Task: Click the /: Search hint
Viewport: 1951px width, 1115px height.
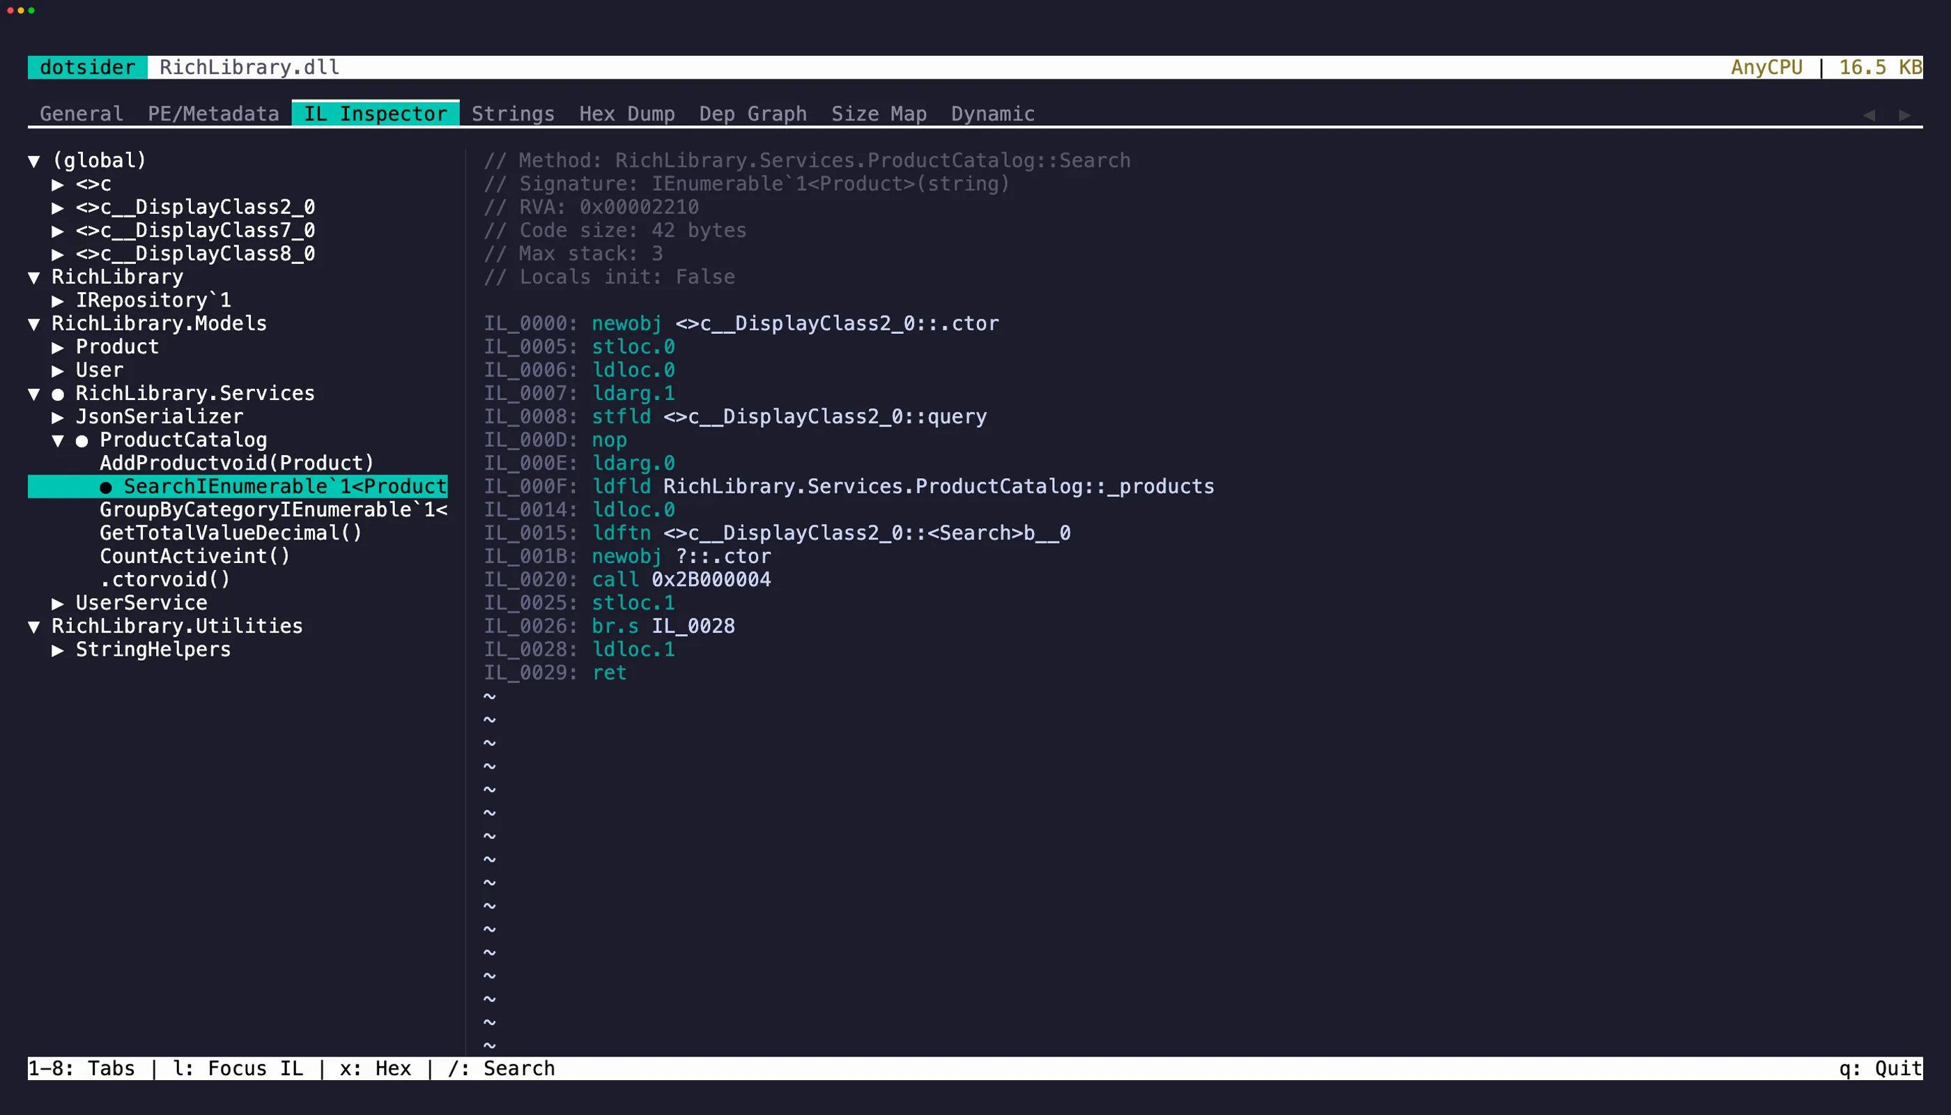Action: [x=502, y=1068]
